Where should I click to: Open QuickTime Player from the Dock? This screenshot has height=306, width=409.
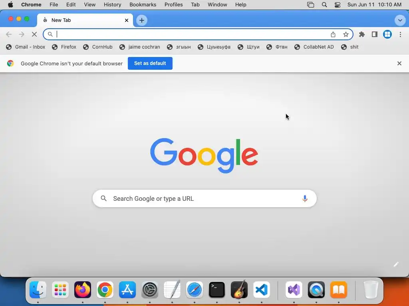pos(316,290)
